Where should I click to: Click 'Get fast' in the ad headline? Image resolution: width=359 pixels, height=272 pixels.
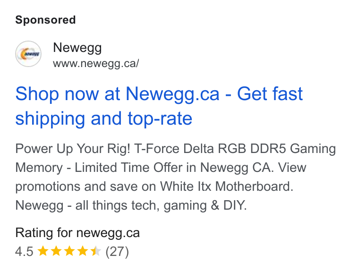tap(270, 94)
